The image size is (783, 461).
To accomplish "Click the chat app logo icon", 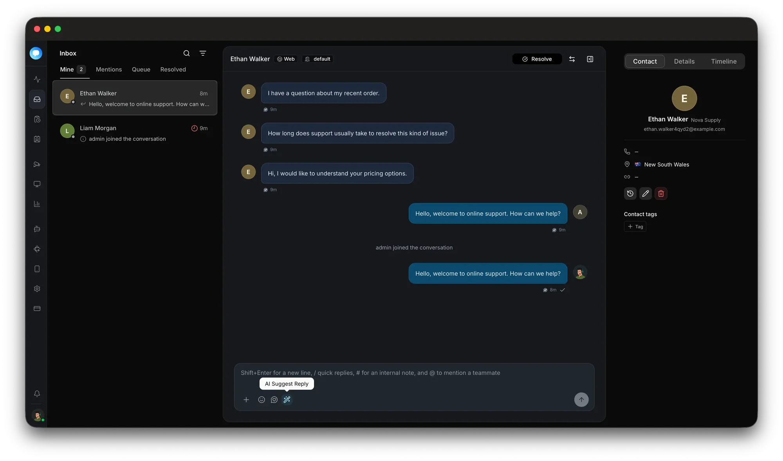I will [x=36, y=53].
